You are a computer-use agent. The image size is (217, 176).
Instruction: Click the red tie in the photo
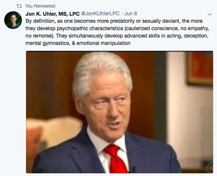[116, 158]
